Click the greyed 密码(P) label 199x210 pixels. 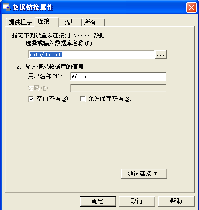point(39,88)
